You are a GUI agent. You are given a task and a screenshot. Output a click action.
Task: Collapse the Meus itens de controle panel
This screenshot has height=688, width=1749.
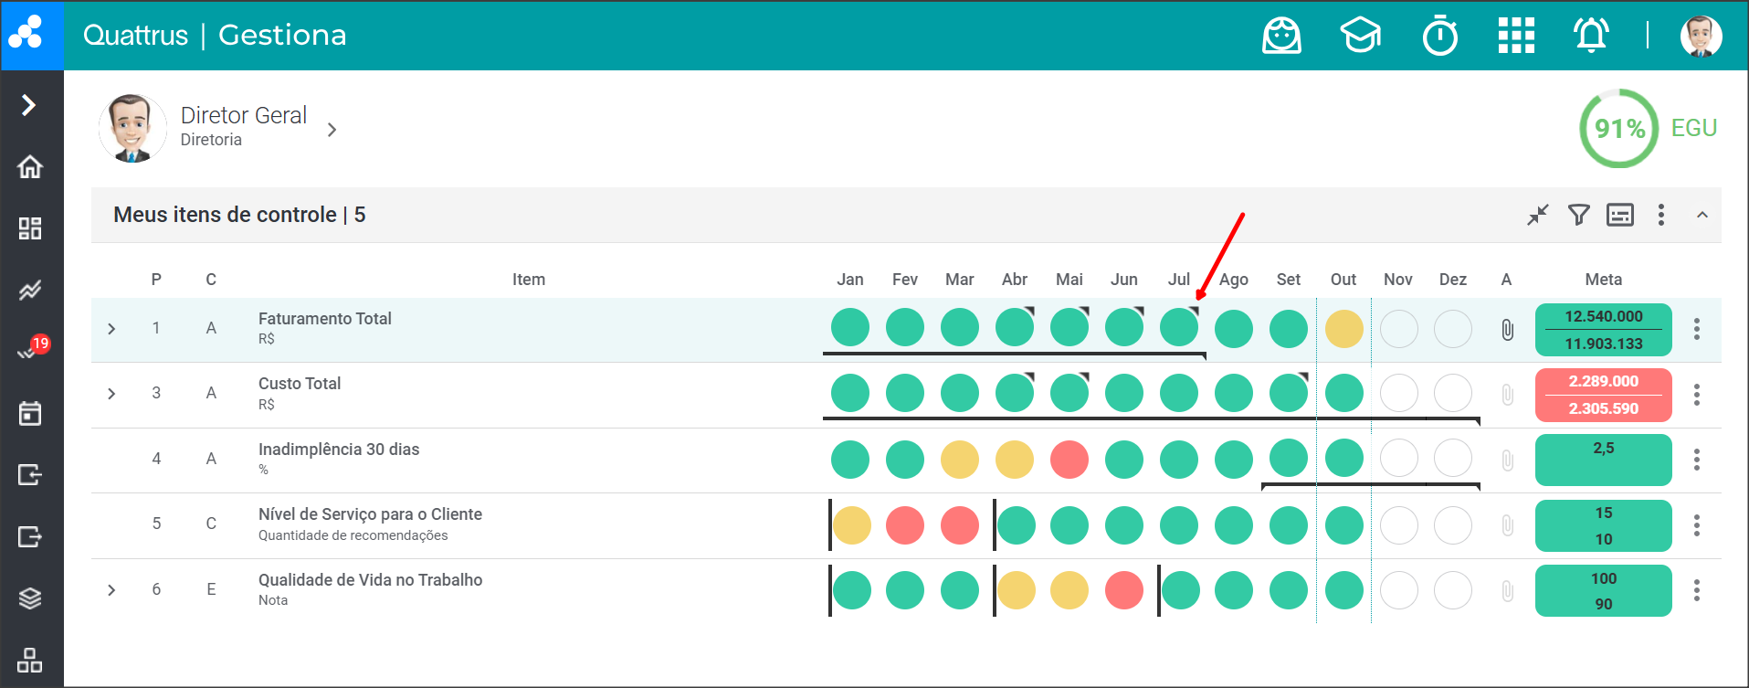1702,215
